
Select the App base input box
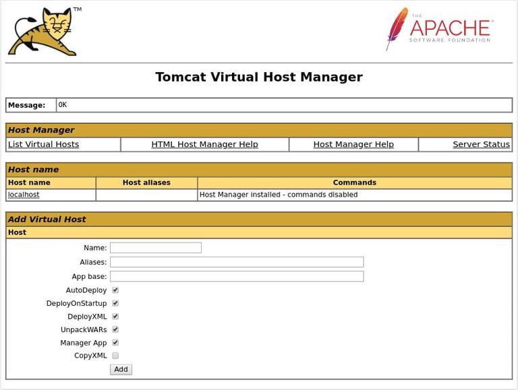pyautogui.click(x=236, y=276)
